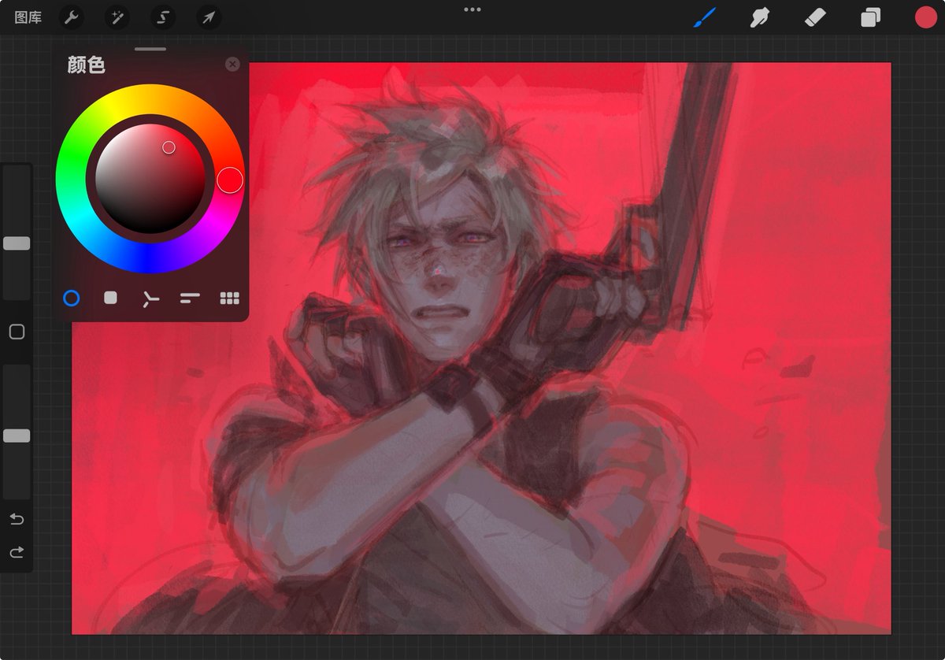Switch to the Disc color tab
This screenshot has height=660, width=945.
pyautogui.click(x=72, y=298)
